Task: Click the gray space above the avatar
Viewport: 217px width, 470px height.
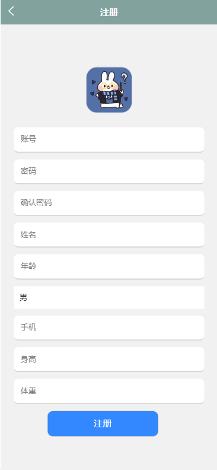Action: [109, 45]
